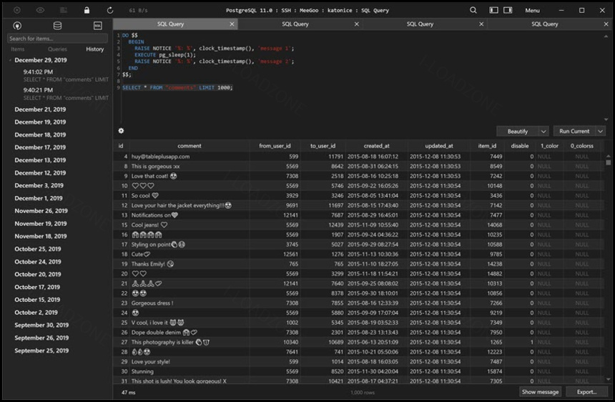Select the SQL icon in the sidebar
Screen dimensions: 615x402
tap(98, 26)
